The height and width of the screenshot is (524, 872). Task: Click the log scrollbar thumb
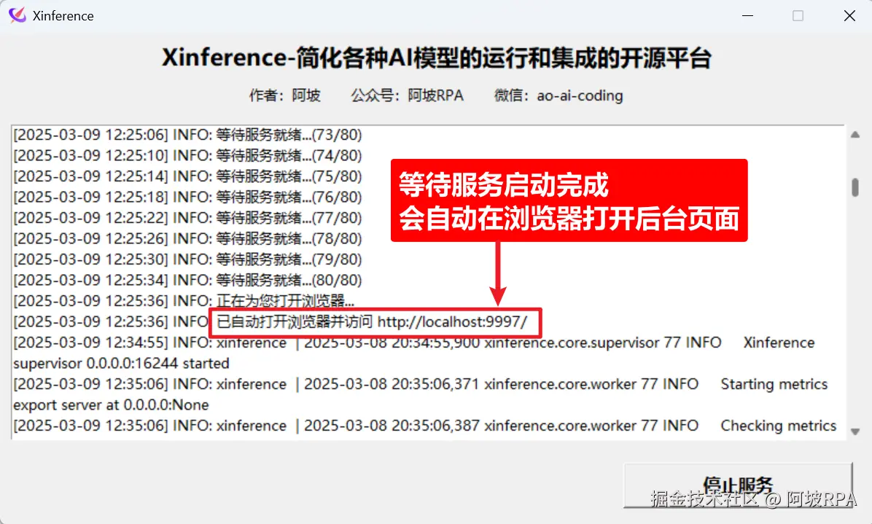855,187
